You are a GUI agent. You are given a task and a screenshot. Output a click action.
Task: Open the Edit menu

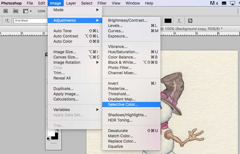click(42, 3)
